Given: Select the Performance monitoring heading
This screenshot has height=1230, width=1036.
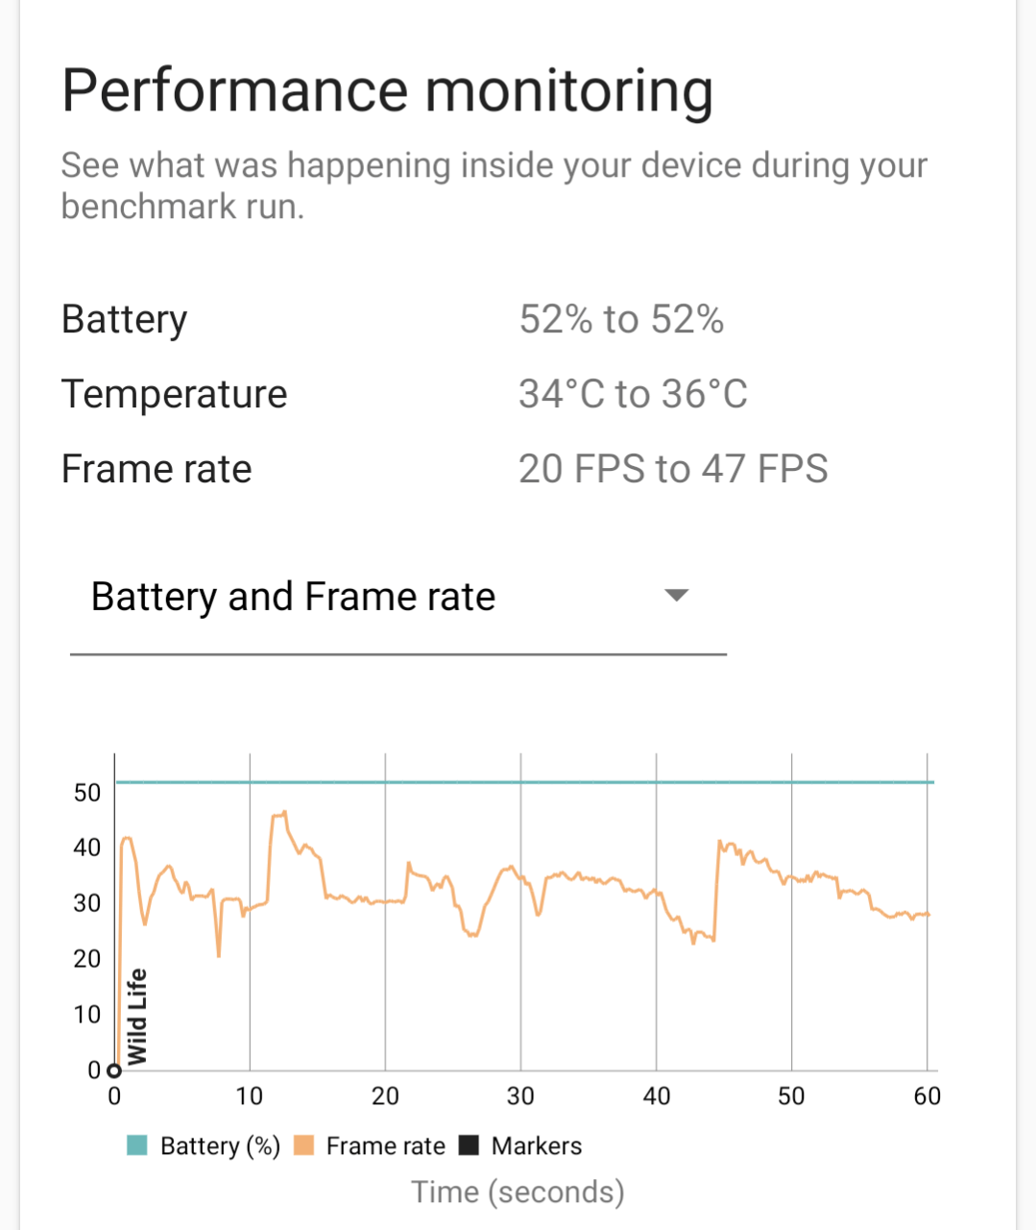Looking at the screenshot, I should point(387,89).
